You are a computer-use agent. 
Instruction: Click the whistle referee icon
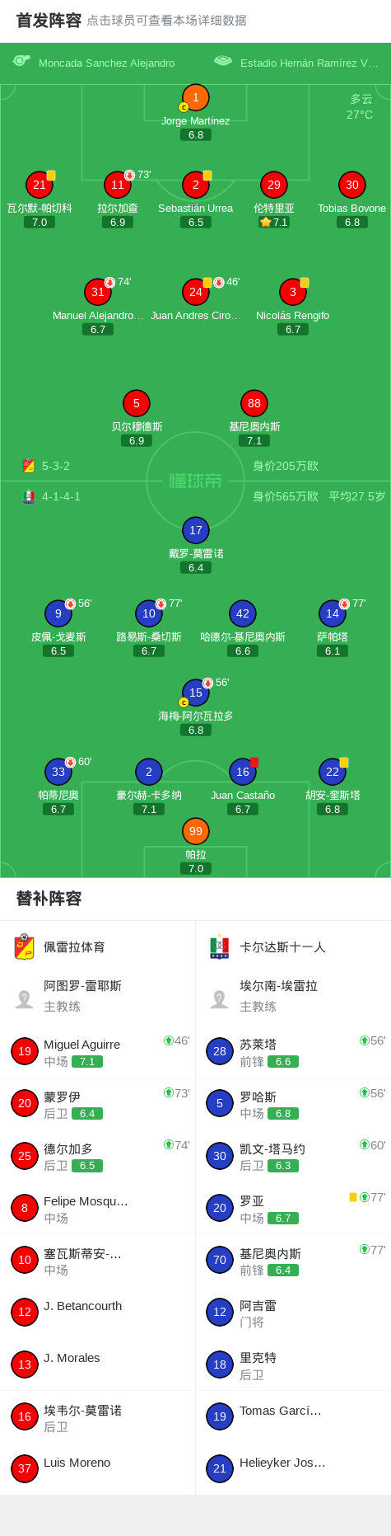coord(21,61)
